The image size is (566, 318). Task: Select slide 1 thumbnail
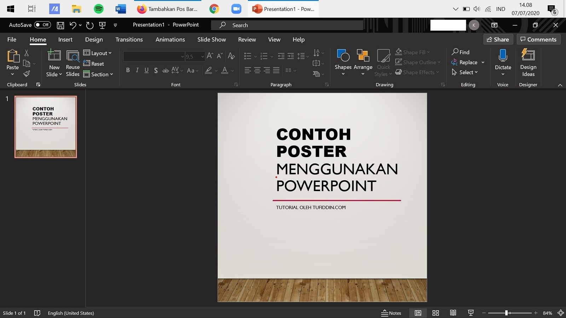click(x=46, y=127)
